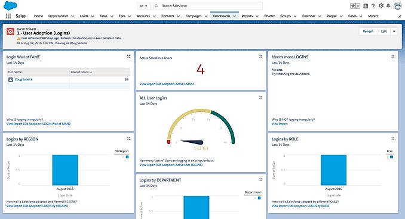Expand the Logins by REGION component

tap(128, 139)
